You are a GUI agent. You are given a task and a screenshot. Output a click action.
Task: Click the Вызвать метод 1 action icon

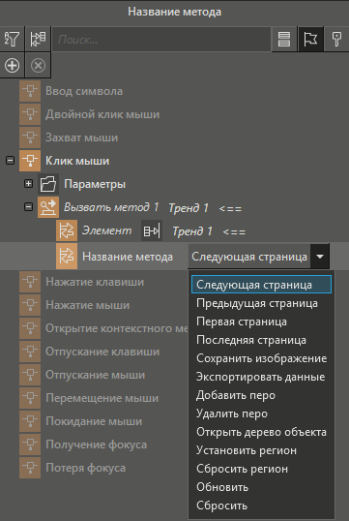(48, 207)
